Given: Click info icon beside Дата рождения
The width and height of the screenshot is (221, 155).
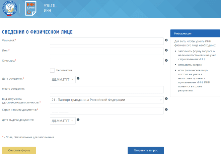Looking at the screenshot, I should click(x=78, y=78).
